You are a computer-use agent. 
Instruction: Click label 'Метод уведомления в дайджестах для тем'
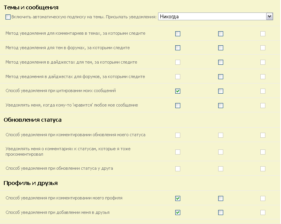(x=71, y=62)
